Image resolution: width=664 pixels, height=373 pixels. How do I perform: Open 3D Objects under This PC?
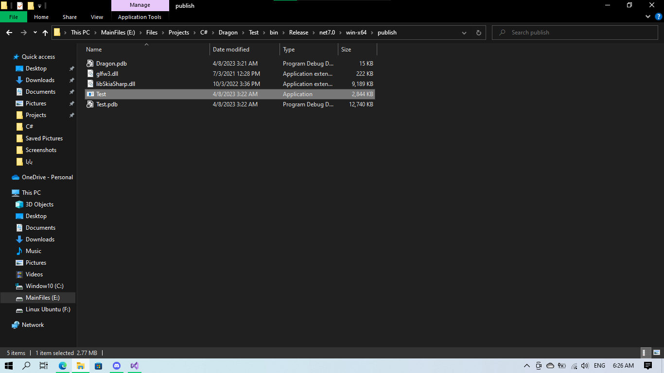tap(39, 204)
